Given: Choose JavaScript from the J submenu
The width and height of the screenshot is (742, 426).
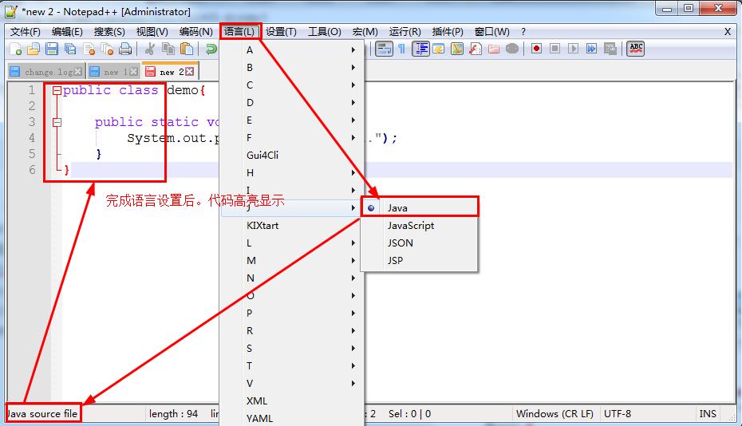Looking at the screenshot, I should (x=420, y=225).
